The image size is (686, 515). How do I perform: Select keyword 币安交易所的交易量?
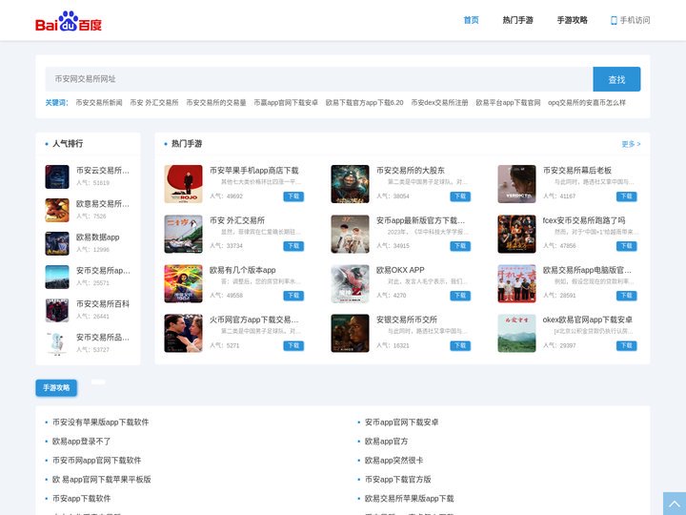(216, 102)
